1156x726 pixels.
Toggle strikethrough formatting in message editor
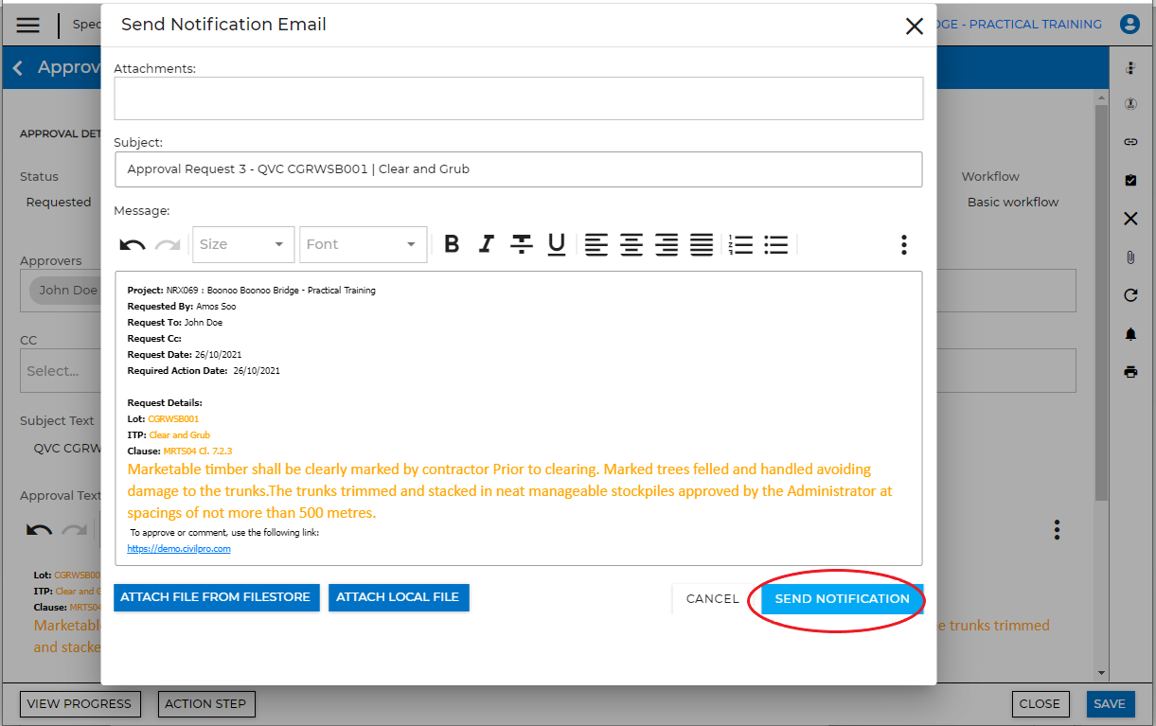(x=522, y=244)
